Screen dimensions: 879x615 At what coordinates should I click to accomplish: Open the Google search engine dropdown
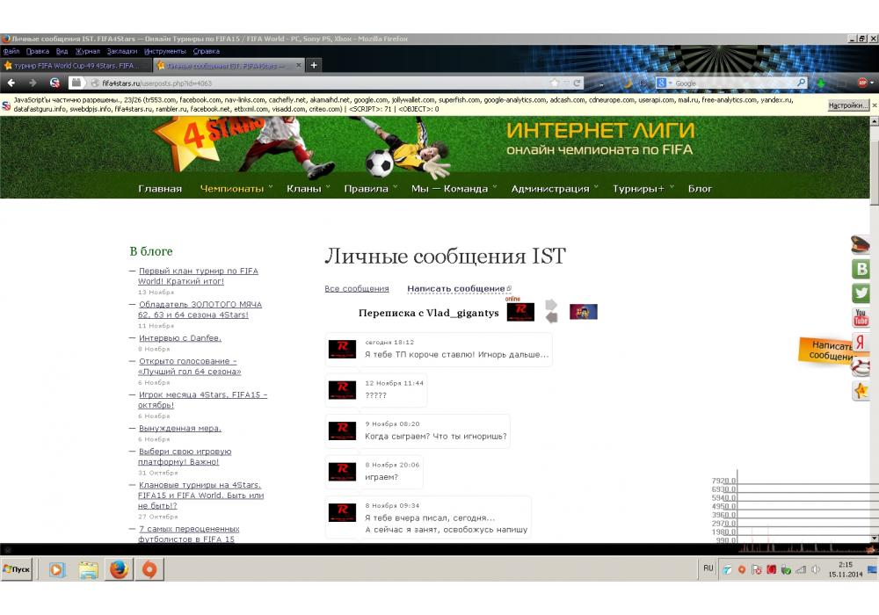tap(664, 83)
